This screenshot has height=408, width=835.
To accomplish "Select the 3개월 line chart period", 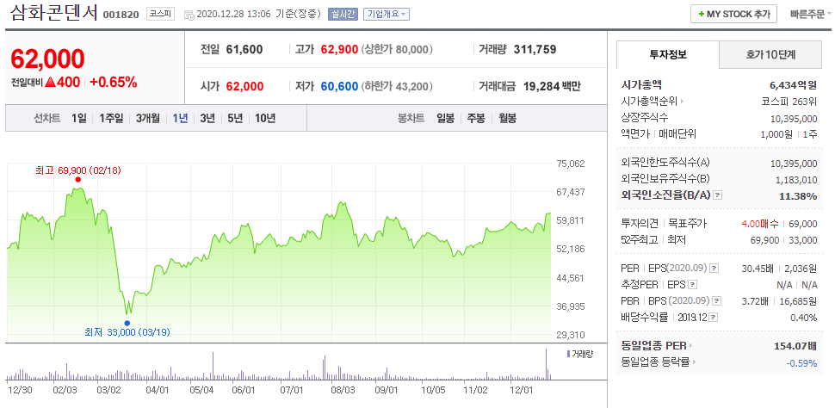I will point(147,118).
